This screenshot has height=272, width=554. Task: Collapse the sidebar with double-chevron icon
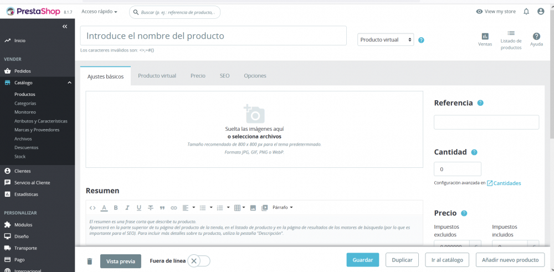pos(65,27)
